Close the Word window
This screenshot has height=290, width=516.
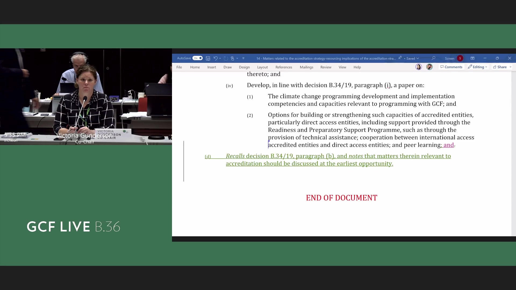[510, 58]
